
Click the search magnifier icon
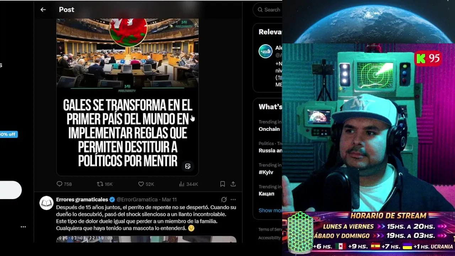click(x=260, y=10)
